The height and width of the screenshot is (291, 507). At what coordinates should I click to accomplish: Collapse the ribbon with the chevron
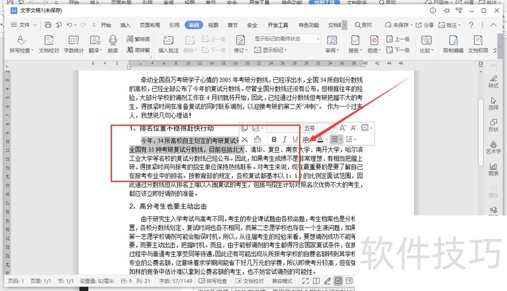pyautogui.click(x=493, y=25)
